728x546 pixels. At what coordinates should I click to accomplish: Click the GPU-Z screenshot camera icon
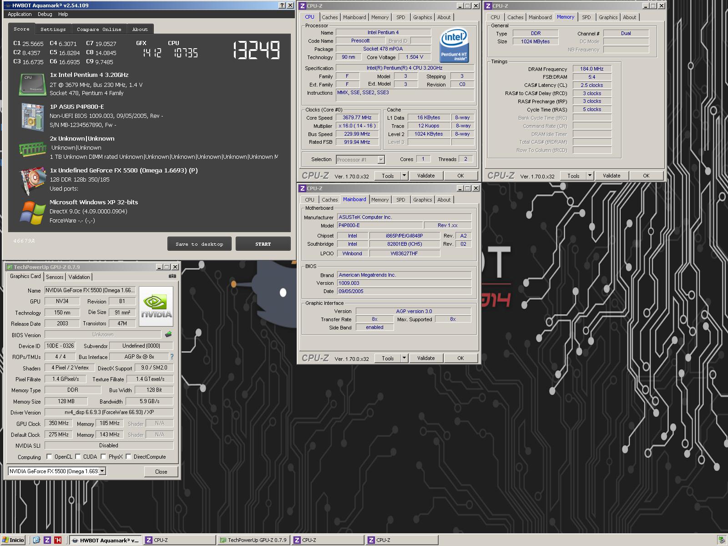[172, 276]
